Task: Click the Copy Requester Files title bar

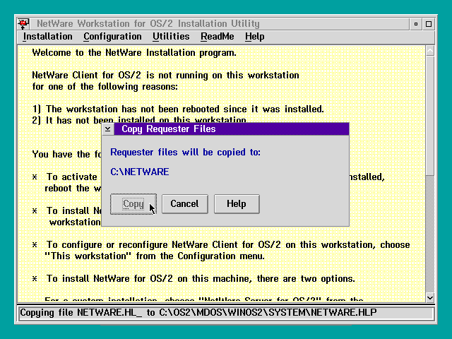Action: tap(232, 129)
